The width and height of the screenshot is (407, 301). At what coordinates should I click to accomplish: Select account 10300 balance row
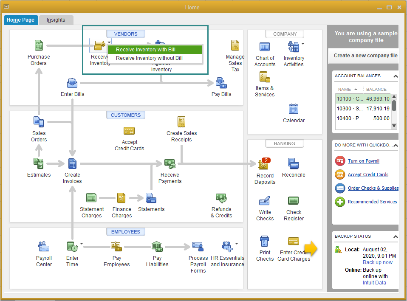[363, 108]
